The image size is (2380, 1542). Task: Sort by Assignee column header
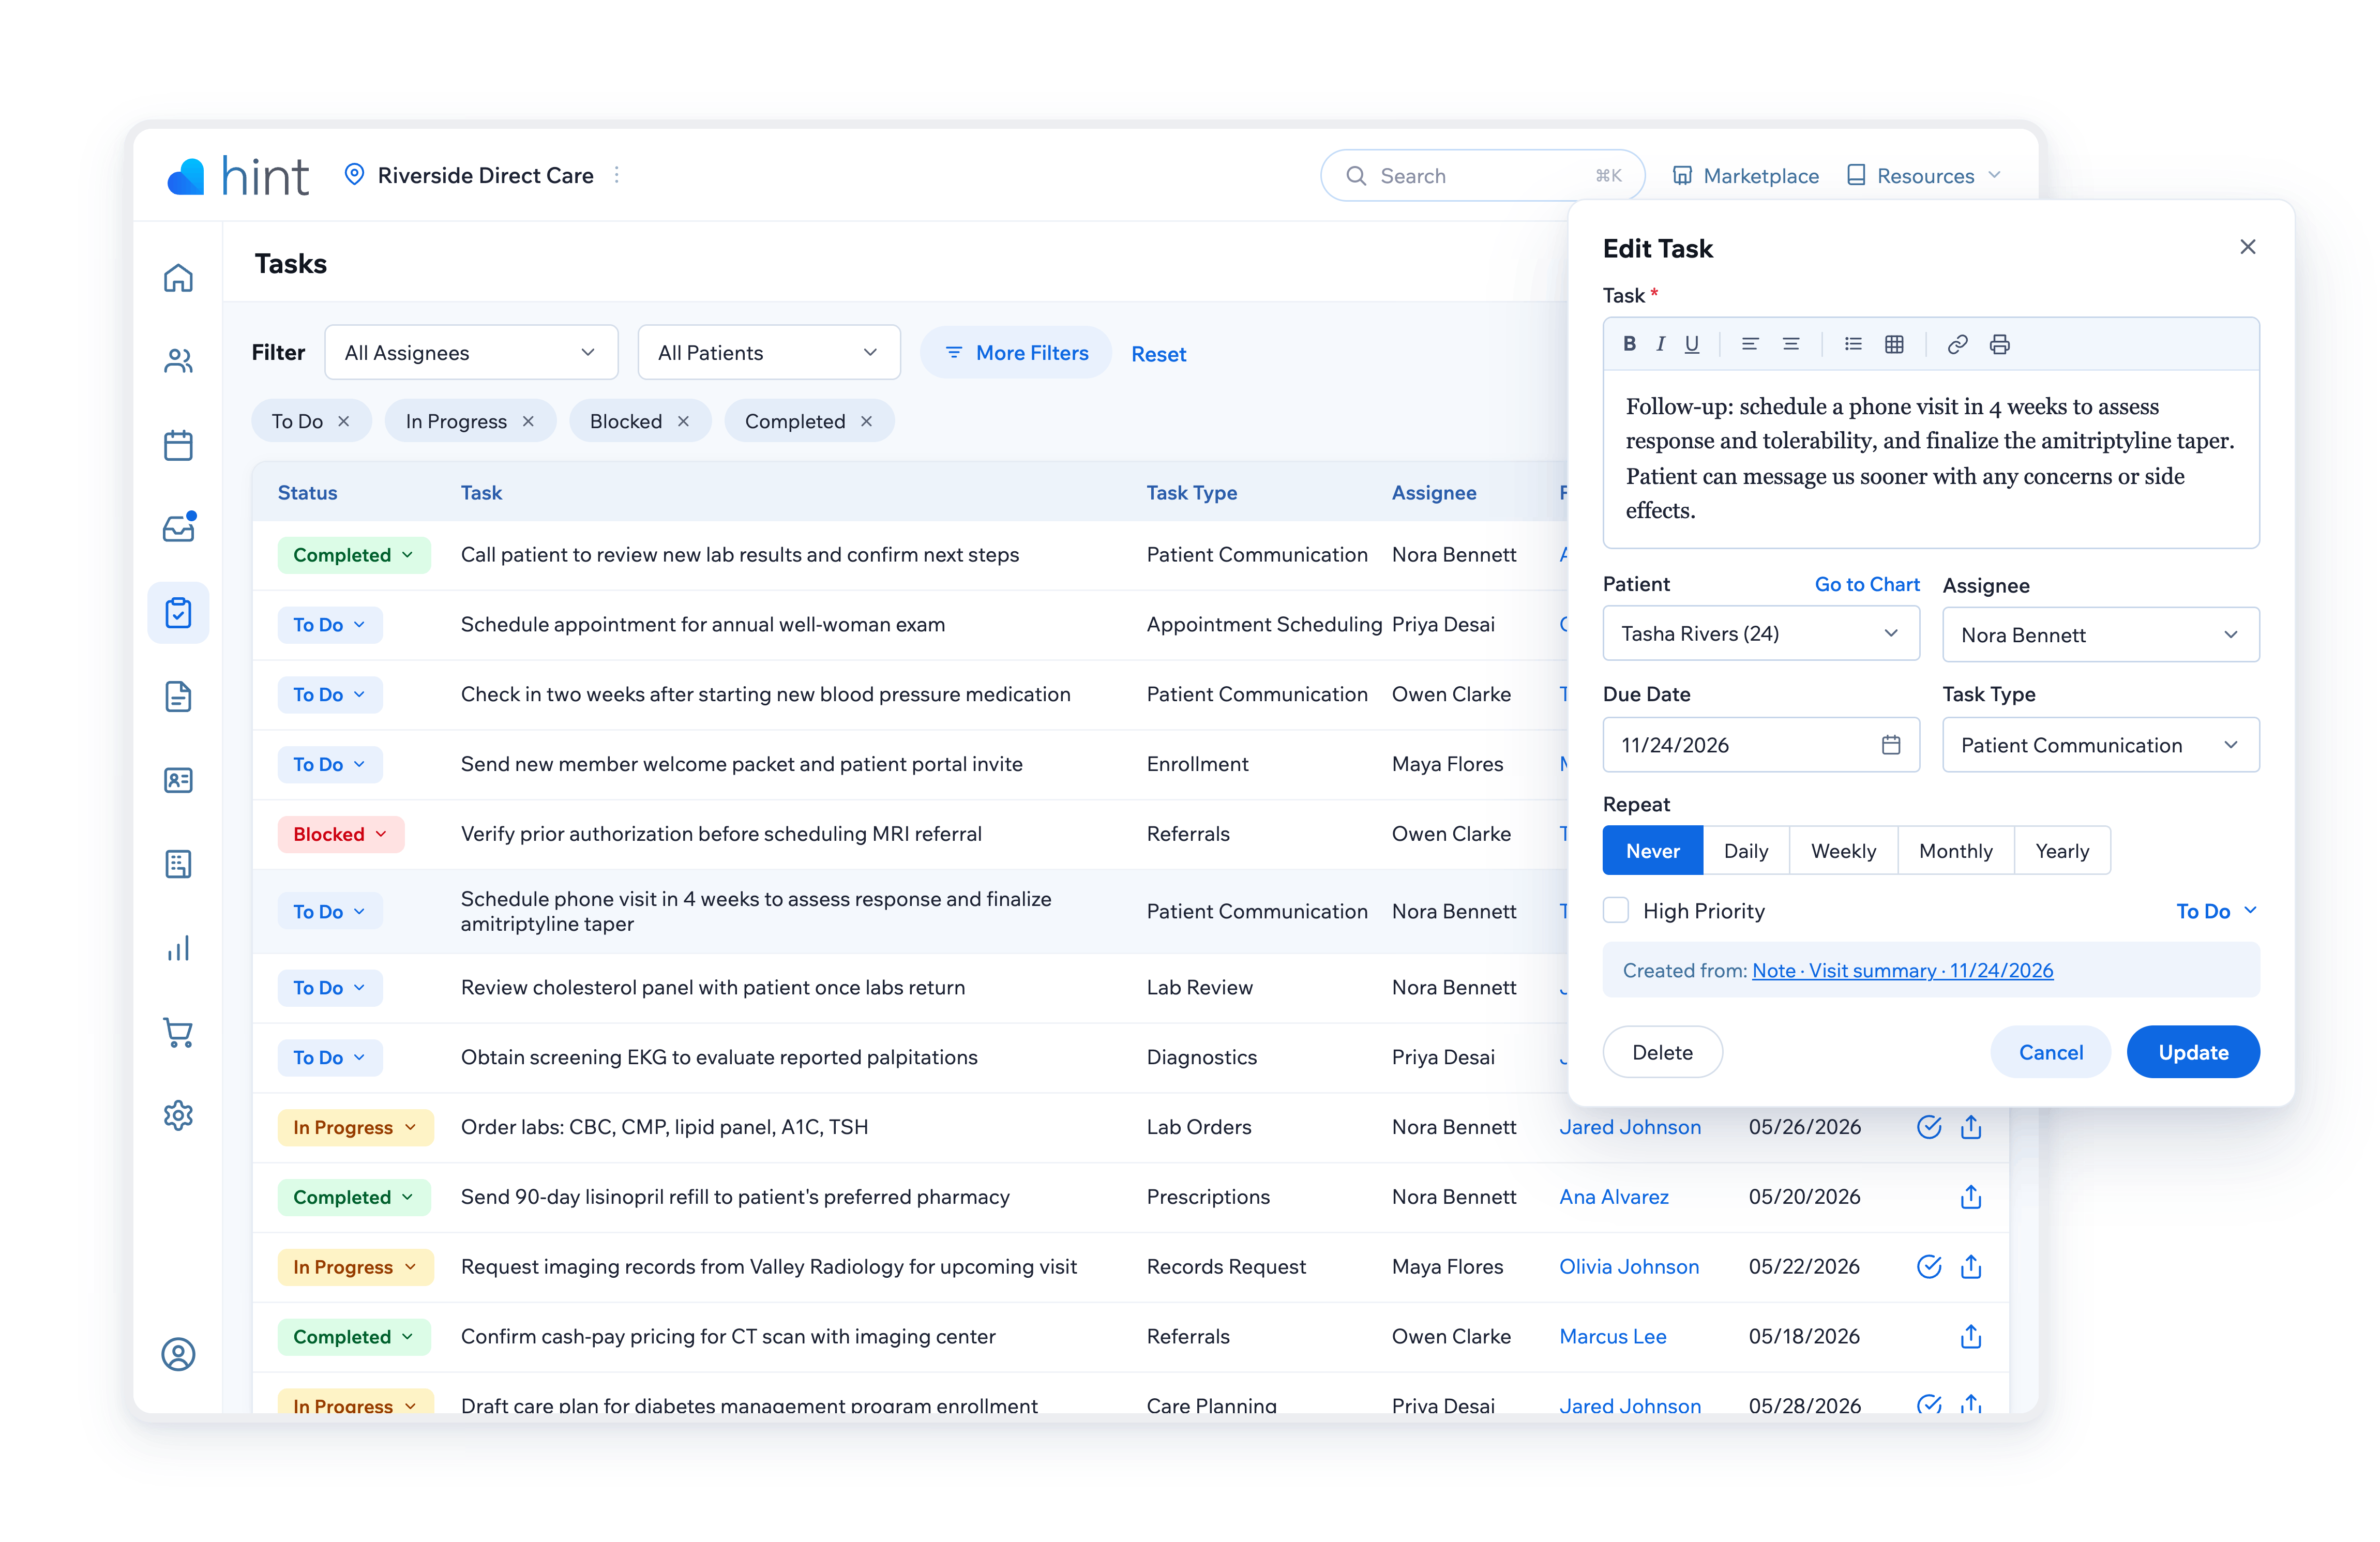[1433, 493]
